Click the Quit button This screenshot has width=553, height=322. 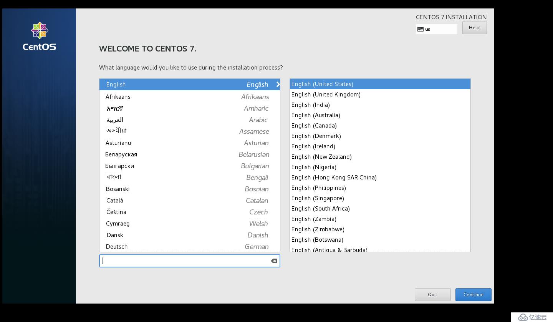[x=432, y=295]
